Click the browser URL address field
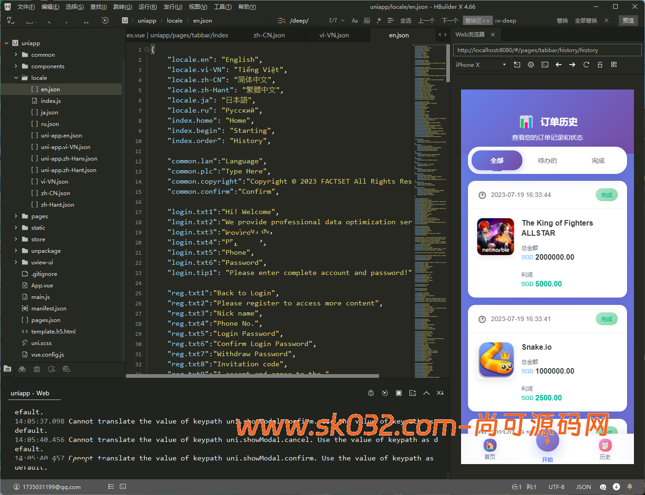Screen dimensions: 645x495 click(x=547, y=50)
